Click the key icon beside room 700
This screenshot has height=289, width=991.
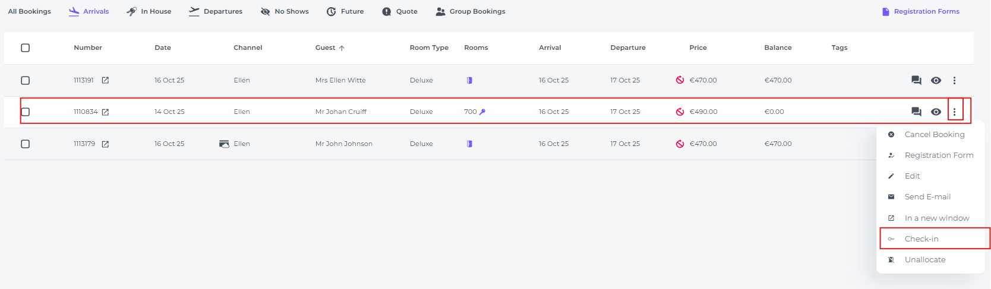click(482, 112)
